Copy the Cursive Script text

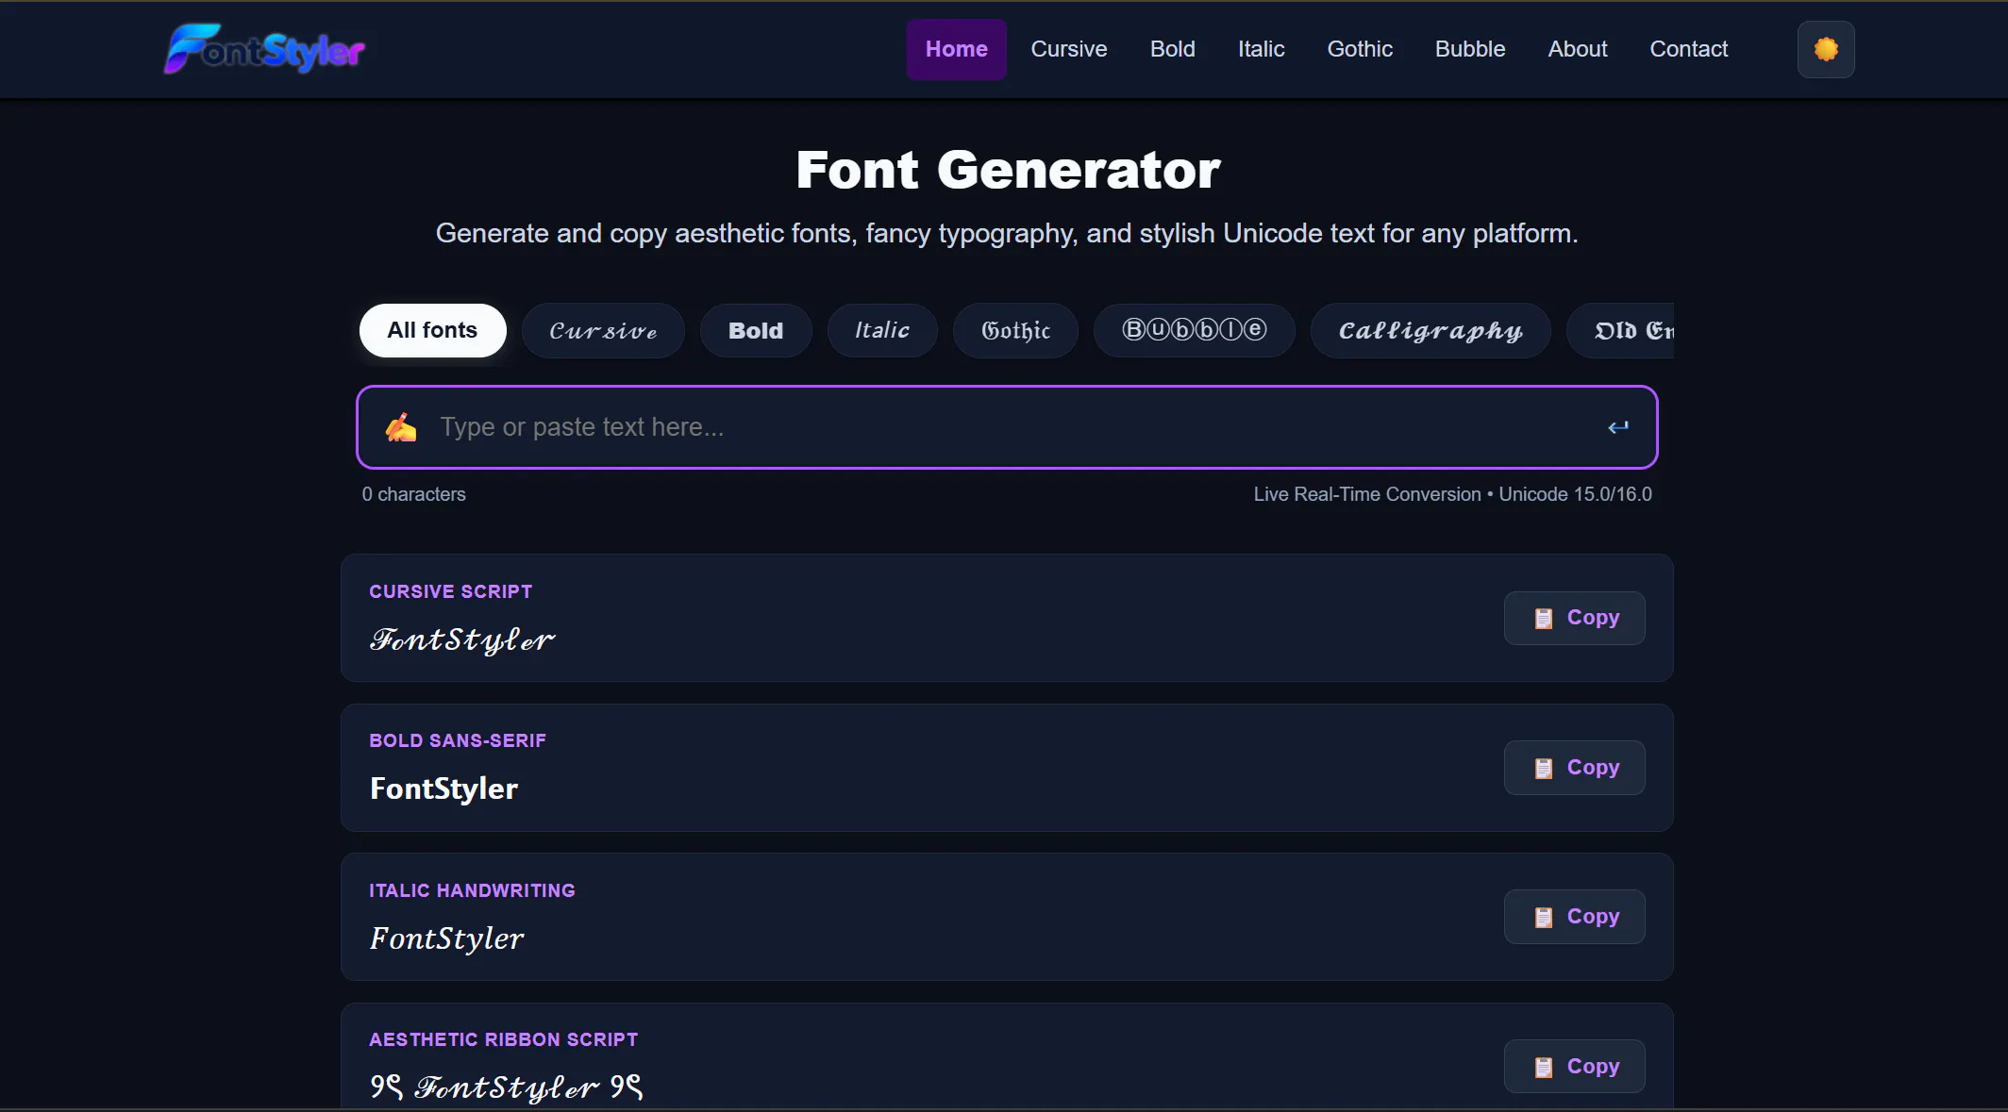(1574, 618)
